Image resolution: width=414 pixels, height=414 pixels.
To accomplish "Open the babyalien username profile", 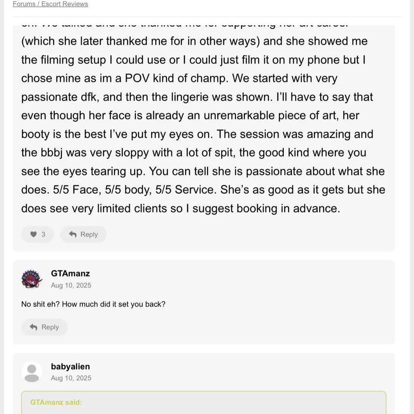I will tap(70, 367).
